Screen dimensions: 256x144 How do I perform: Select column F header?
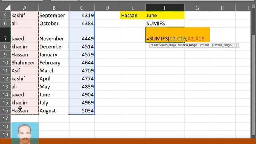pos(165,8)
